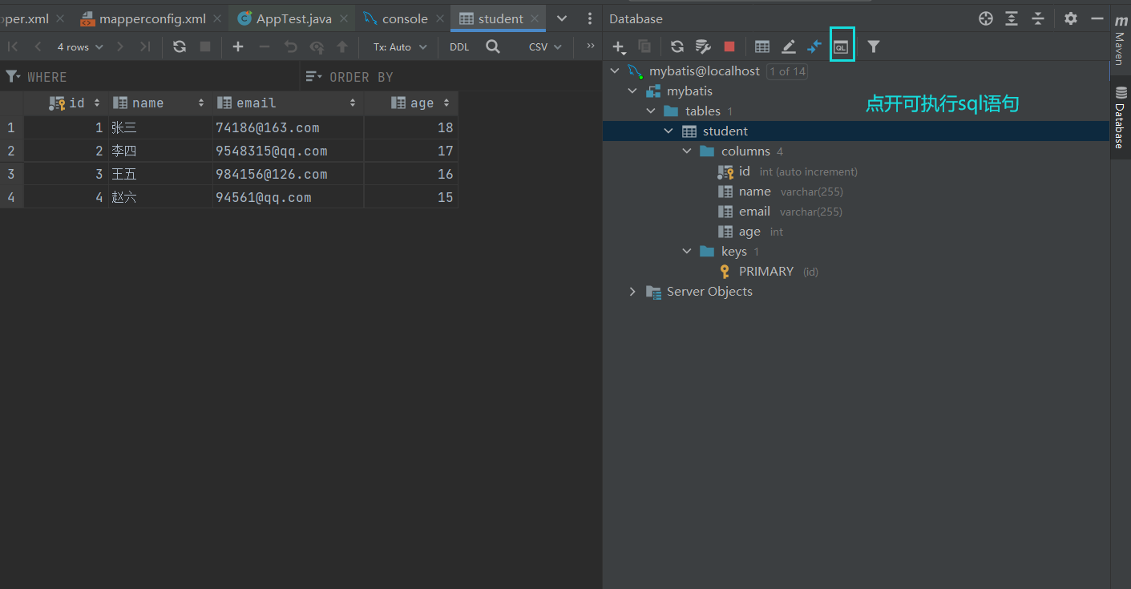Click the ORDER BY field
This screenshot has width=1131, height=589.
coord(451,77)
